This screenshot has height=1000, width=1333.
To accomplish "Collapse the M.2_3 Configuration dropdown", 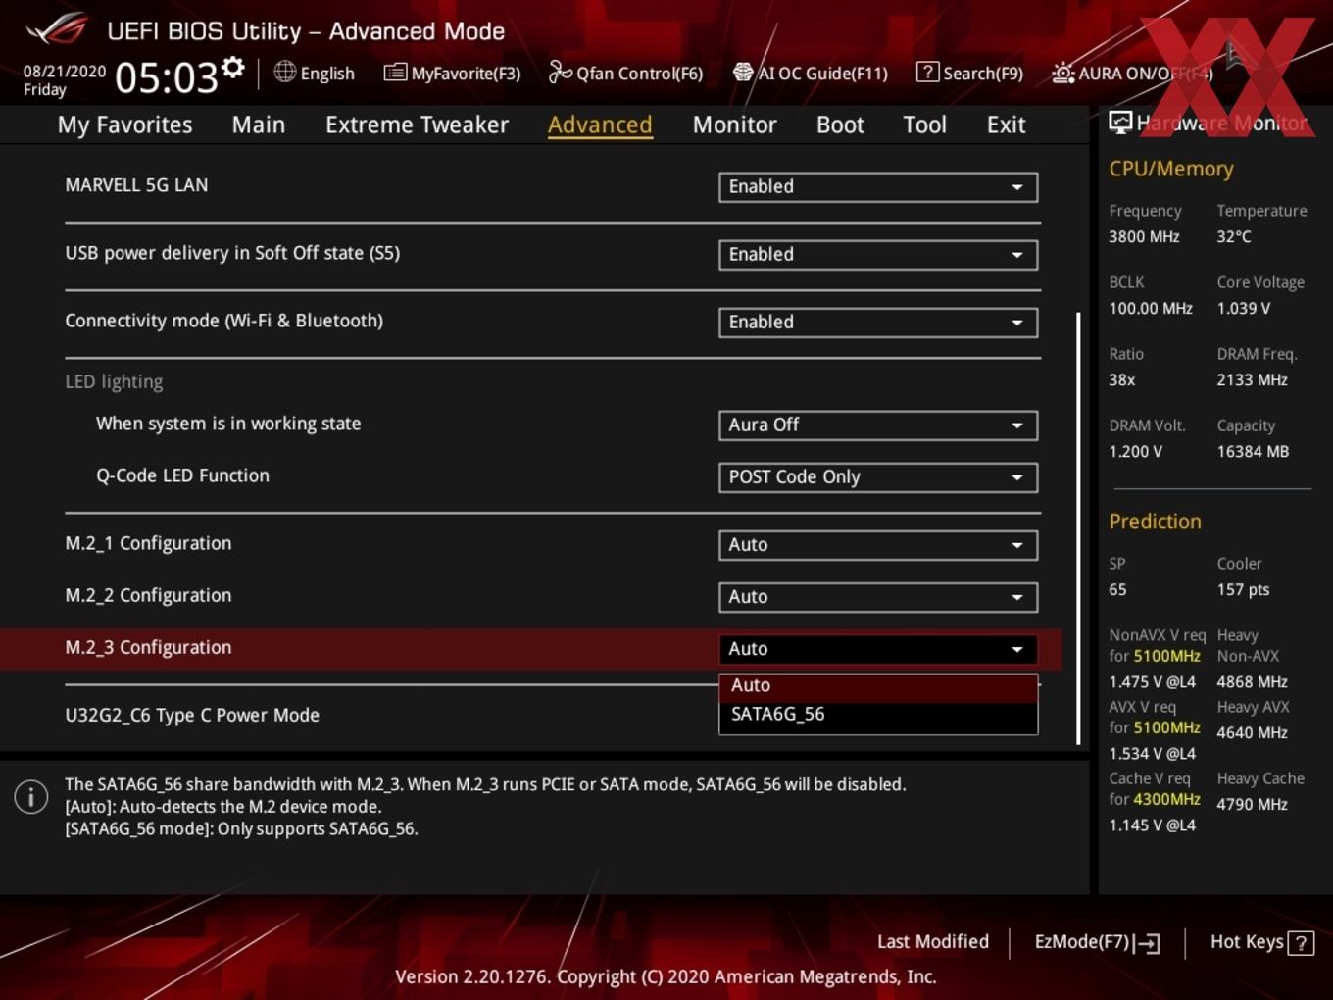I will [x=878, y=649].
